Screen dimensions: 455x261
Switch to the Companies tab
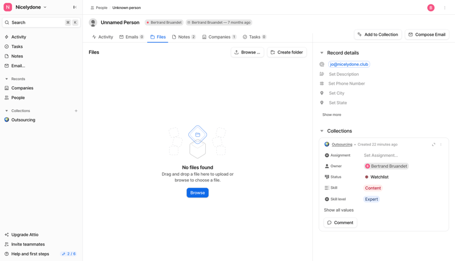coord(220,37)
